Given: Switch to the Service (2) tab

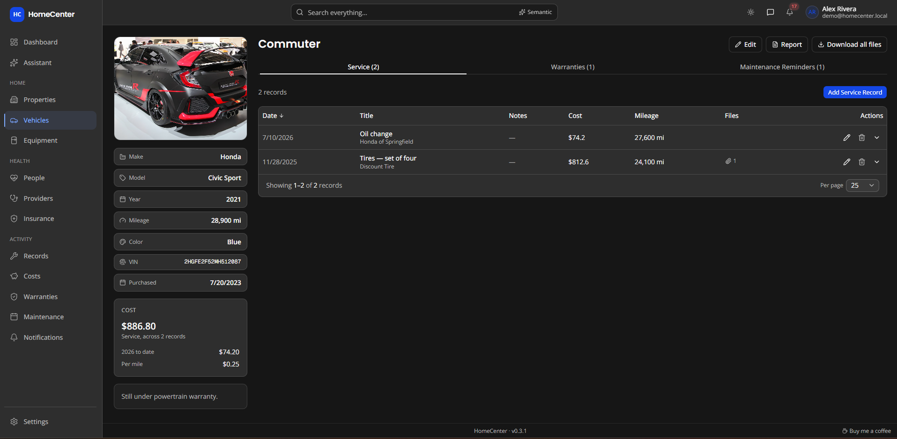Looking at the screenshot, I should coord(363,67).
